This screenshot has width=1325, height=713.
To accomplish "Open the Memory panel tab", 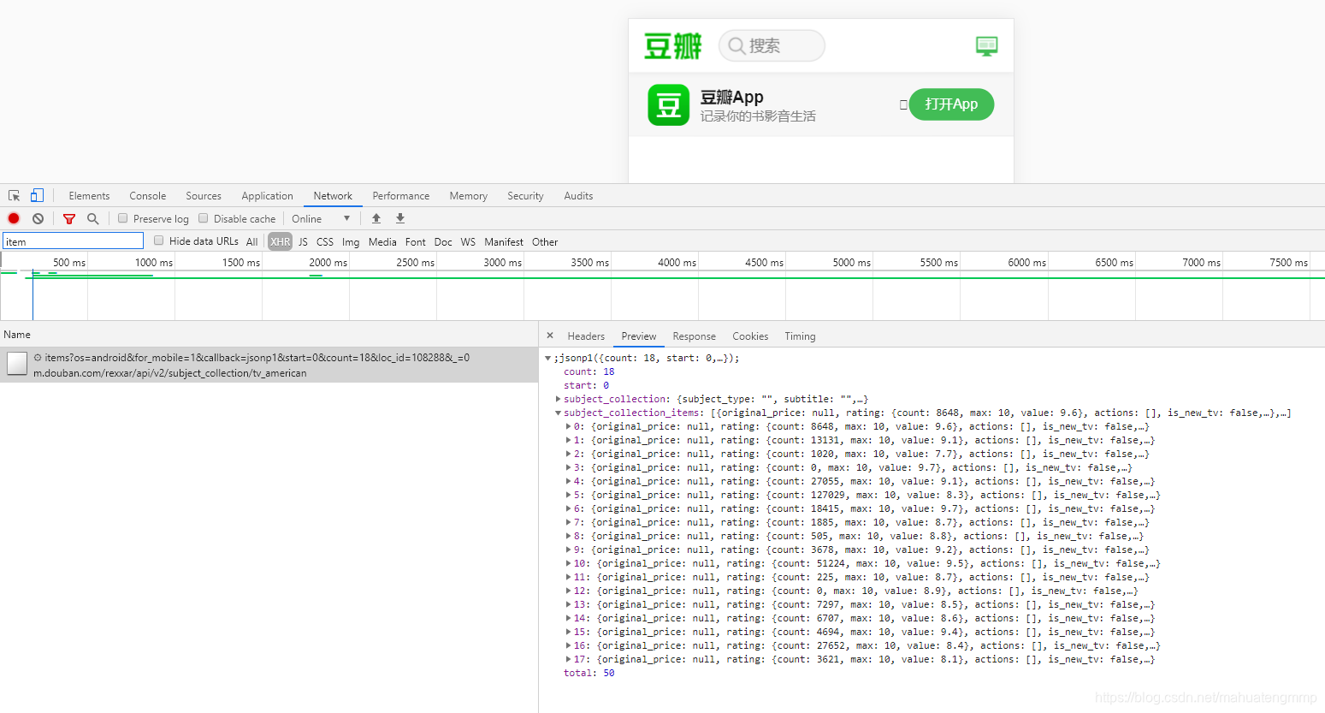I will click(469, 196).
